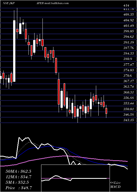The height and width of the screenshot is (192, 137).
Task: Click the 5MA : 352.5 readout
Action: coord(17,182)
